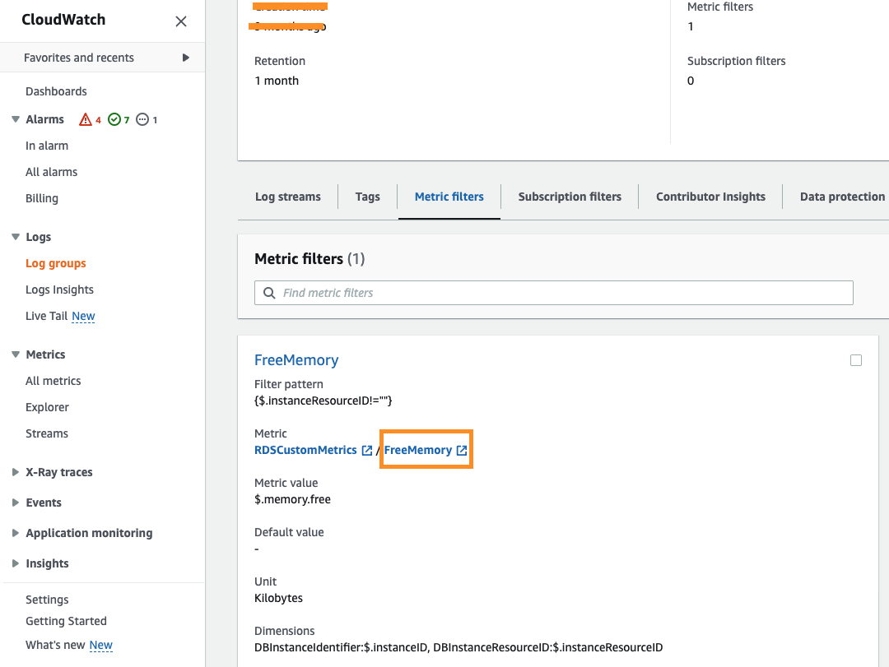The image size is (889, 667).
Task: Click external link icon beside FreeMemory metric
Action: 462,451
